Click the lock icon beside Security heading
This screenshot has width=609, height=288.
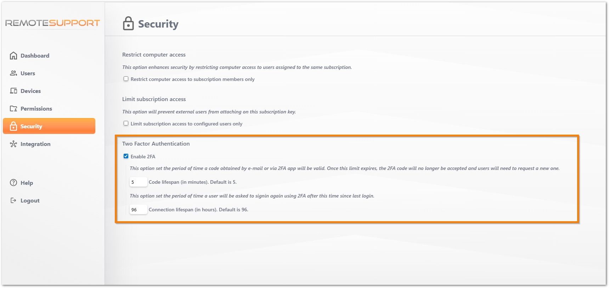[x=128, y=24]
